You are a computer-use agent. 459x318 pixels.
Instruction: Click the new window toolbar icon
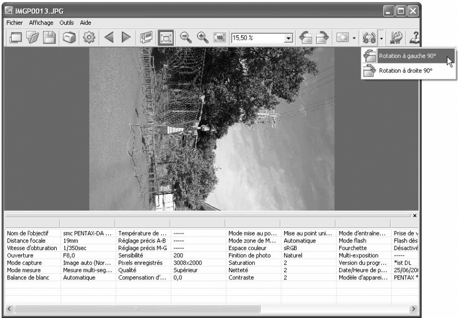[x=15, y=38]
